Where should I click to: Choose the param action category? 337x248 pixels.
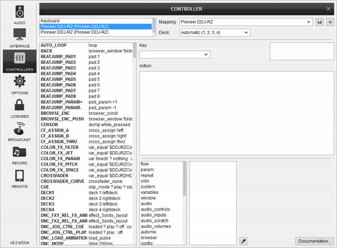(161, 170)
